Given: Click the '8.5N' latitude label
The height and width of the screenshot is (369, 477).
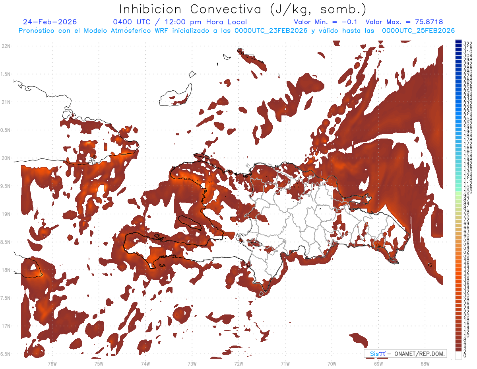Looking at the screenshot, I should pos(6,242).
